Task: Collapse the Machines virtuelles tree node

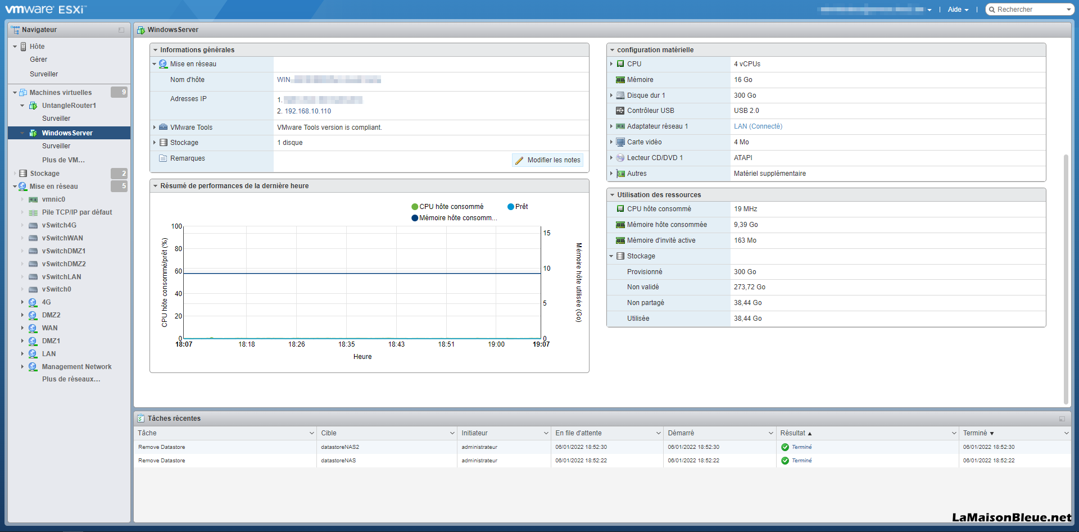Action: click(15, 93)
